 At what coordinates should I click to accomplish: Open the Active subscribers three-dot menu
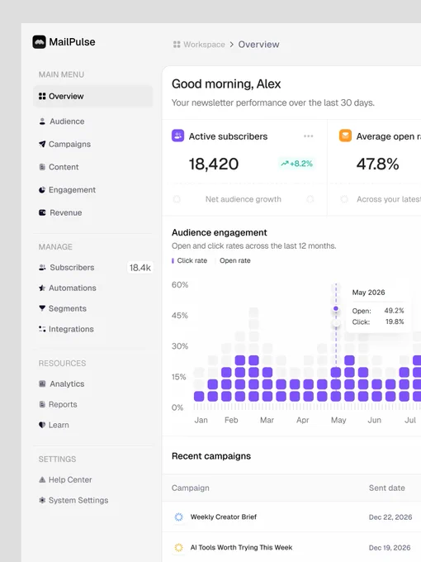point(308,136)
